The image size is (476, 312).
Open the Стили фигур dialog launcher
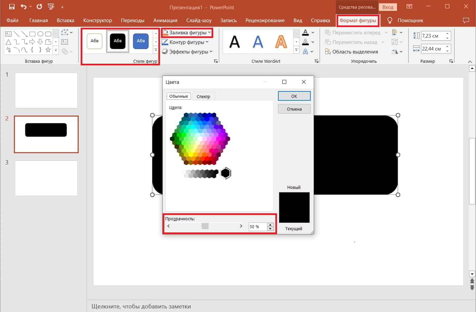pyautogui.click(x=216, y=61)
